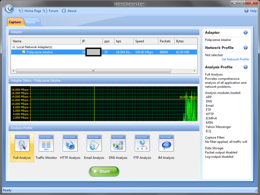Click the Ready status bar text
Viewport: 260px width, 195px height.
7,190
